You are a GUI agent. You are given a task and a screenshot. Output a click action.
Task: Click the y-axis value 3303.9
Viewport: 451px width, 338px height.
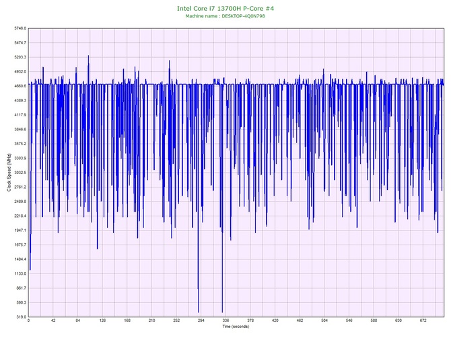point(20,158)
